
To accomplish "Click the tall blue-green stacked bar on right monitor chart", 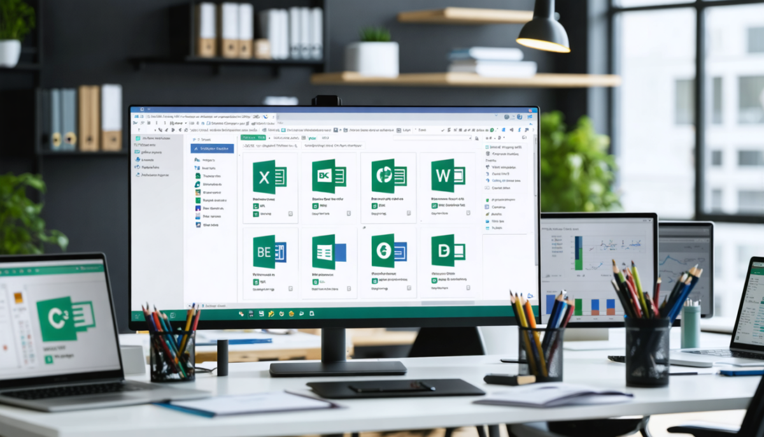I will coord(578,252).
